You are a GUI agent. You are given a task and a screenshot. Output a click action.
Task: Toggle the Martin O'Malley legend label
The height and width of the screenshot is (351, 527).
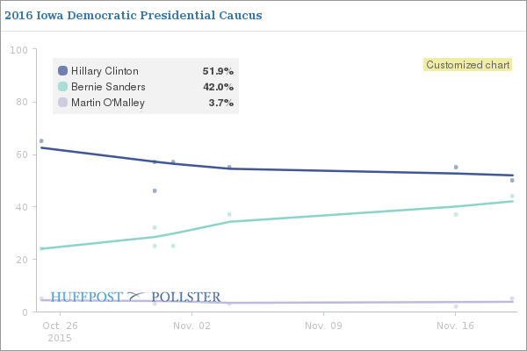(107, 103)
